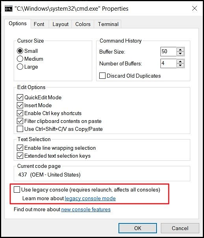Open the Colors tab
The height and width of the screenshot is (238, 204).
(83, 24)
